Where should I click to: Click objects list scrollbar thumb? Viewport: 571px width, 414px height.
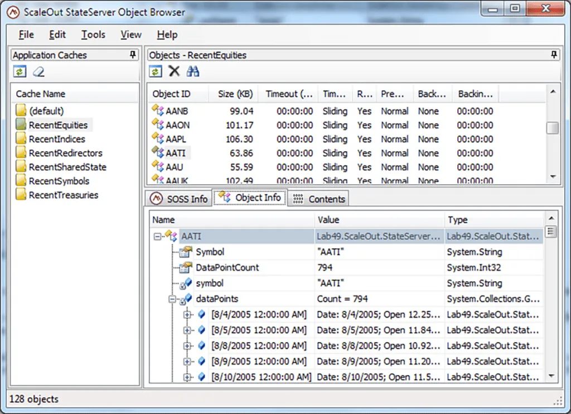[x=553, y=128]
